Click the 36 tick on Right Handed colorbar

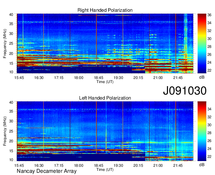coord(209,15)
